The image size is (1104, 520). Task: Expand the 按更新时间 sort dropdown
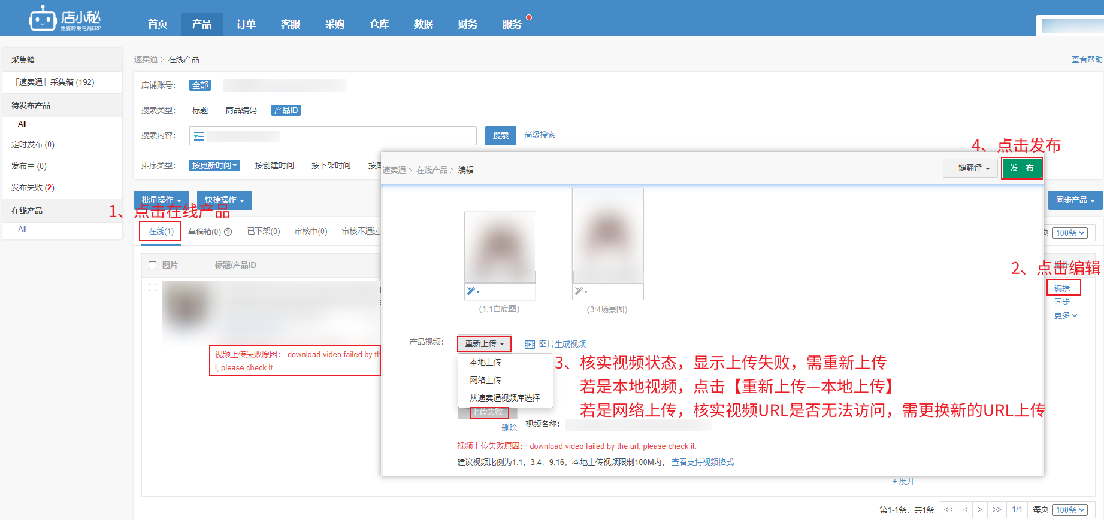214,166
